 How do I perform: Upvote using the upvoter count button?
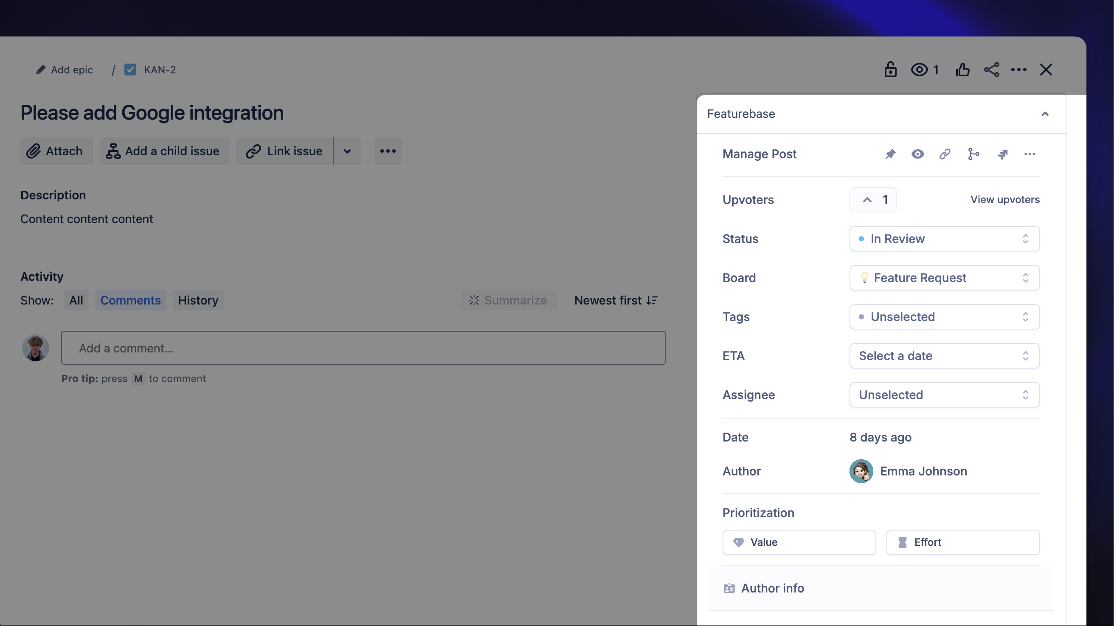point(873,200)
